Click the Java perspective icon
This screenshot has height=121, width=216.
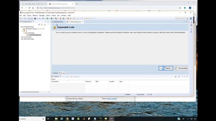pos(191,18)
